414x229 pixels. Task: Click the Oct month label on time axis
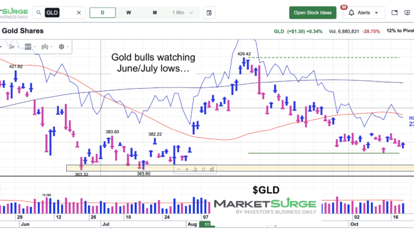[x=354, y=224]
